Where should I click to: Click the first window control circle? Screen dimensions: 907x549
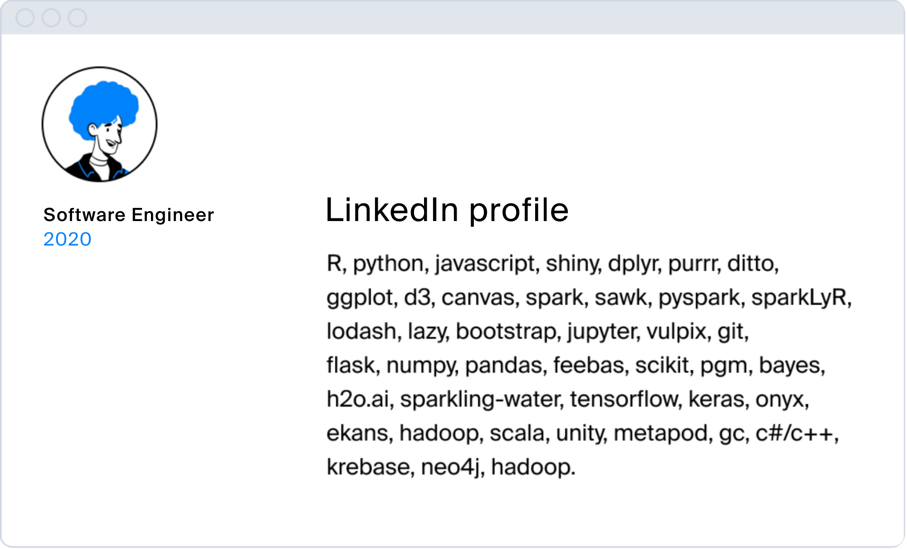coord(25,18)
